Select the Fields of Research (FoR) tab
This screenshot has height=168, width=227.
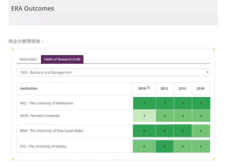[x=62, y=59]
